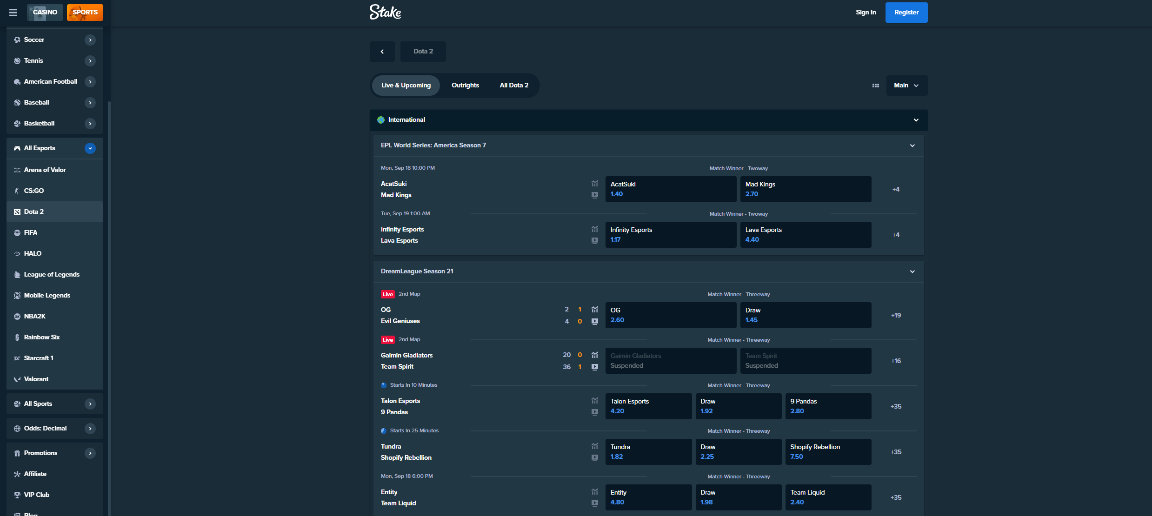Click the CS:GO icon
The image size is (1152, 516).
point(17,191)
